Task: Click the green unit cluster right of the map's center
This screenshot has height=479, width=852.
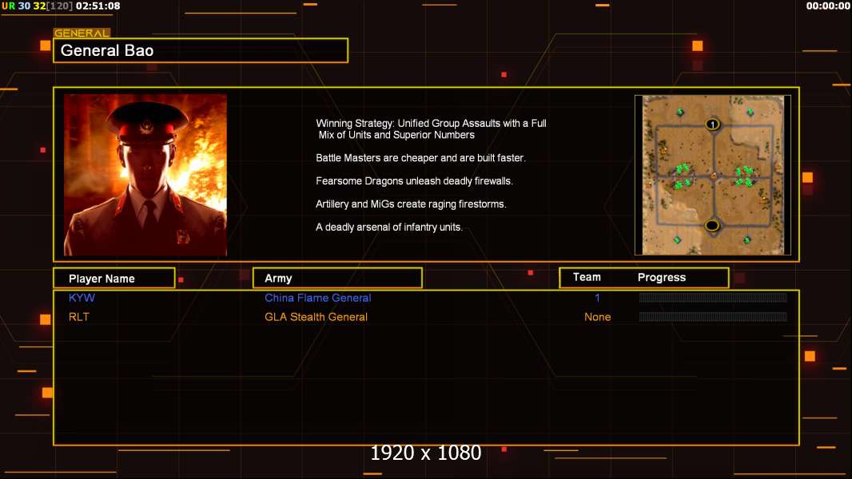Action: click(x=744, y=176)
